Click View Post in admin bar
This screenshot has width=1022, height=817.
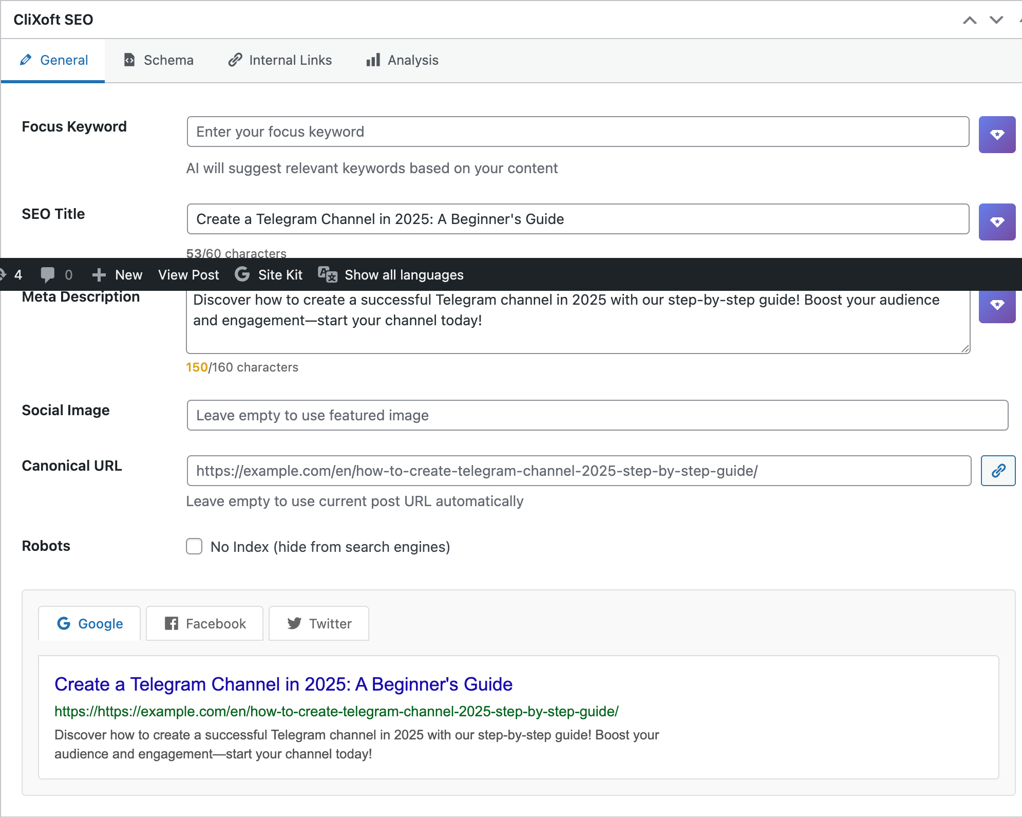[x=188, y=275]
